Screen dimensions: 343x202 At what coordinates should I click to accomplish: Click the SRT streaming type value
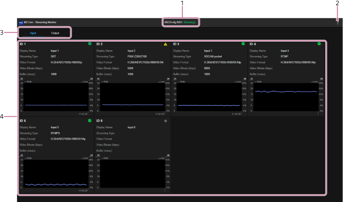(x=54, y=56)
